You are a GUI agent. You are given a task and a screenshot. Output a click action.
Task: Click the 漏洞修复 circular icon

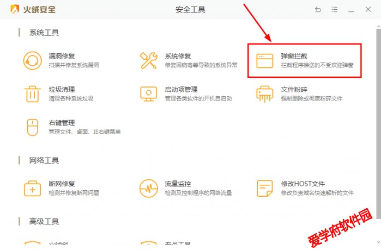coord(32,60)
